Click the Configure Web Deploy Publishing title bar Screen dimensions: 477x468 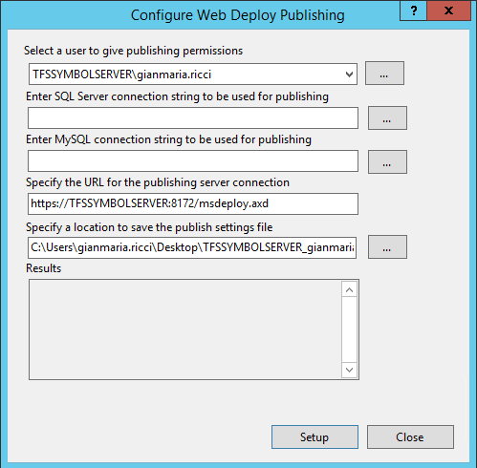(x=237, y=15)
